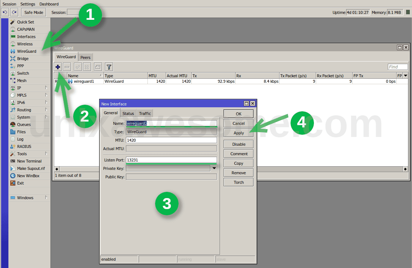Click the minus remove icon in toolbar
The image size is (412, 268).
[x=67, y=67]
